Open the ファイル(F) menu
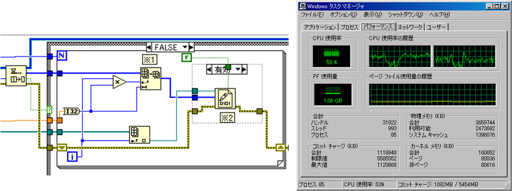This screenshot has height=191, width=512. click(313, 15)
